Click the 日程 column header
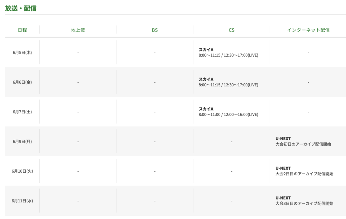346x219 pixels. click(22, 30)
